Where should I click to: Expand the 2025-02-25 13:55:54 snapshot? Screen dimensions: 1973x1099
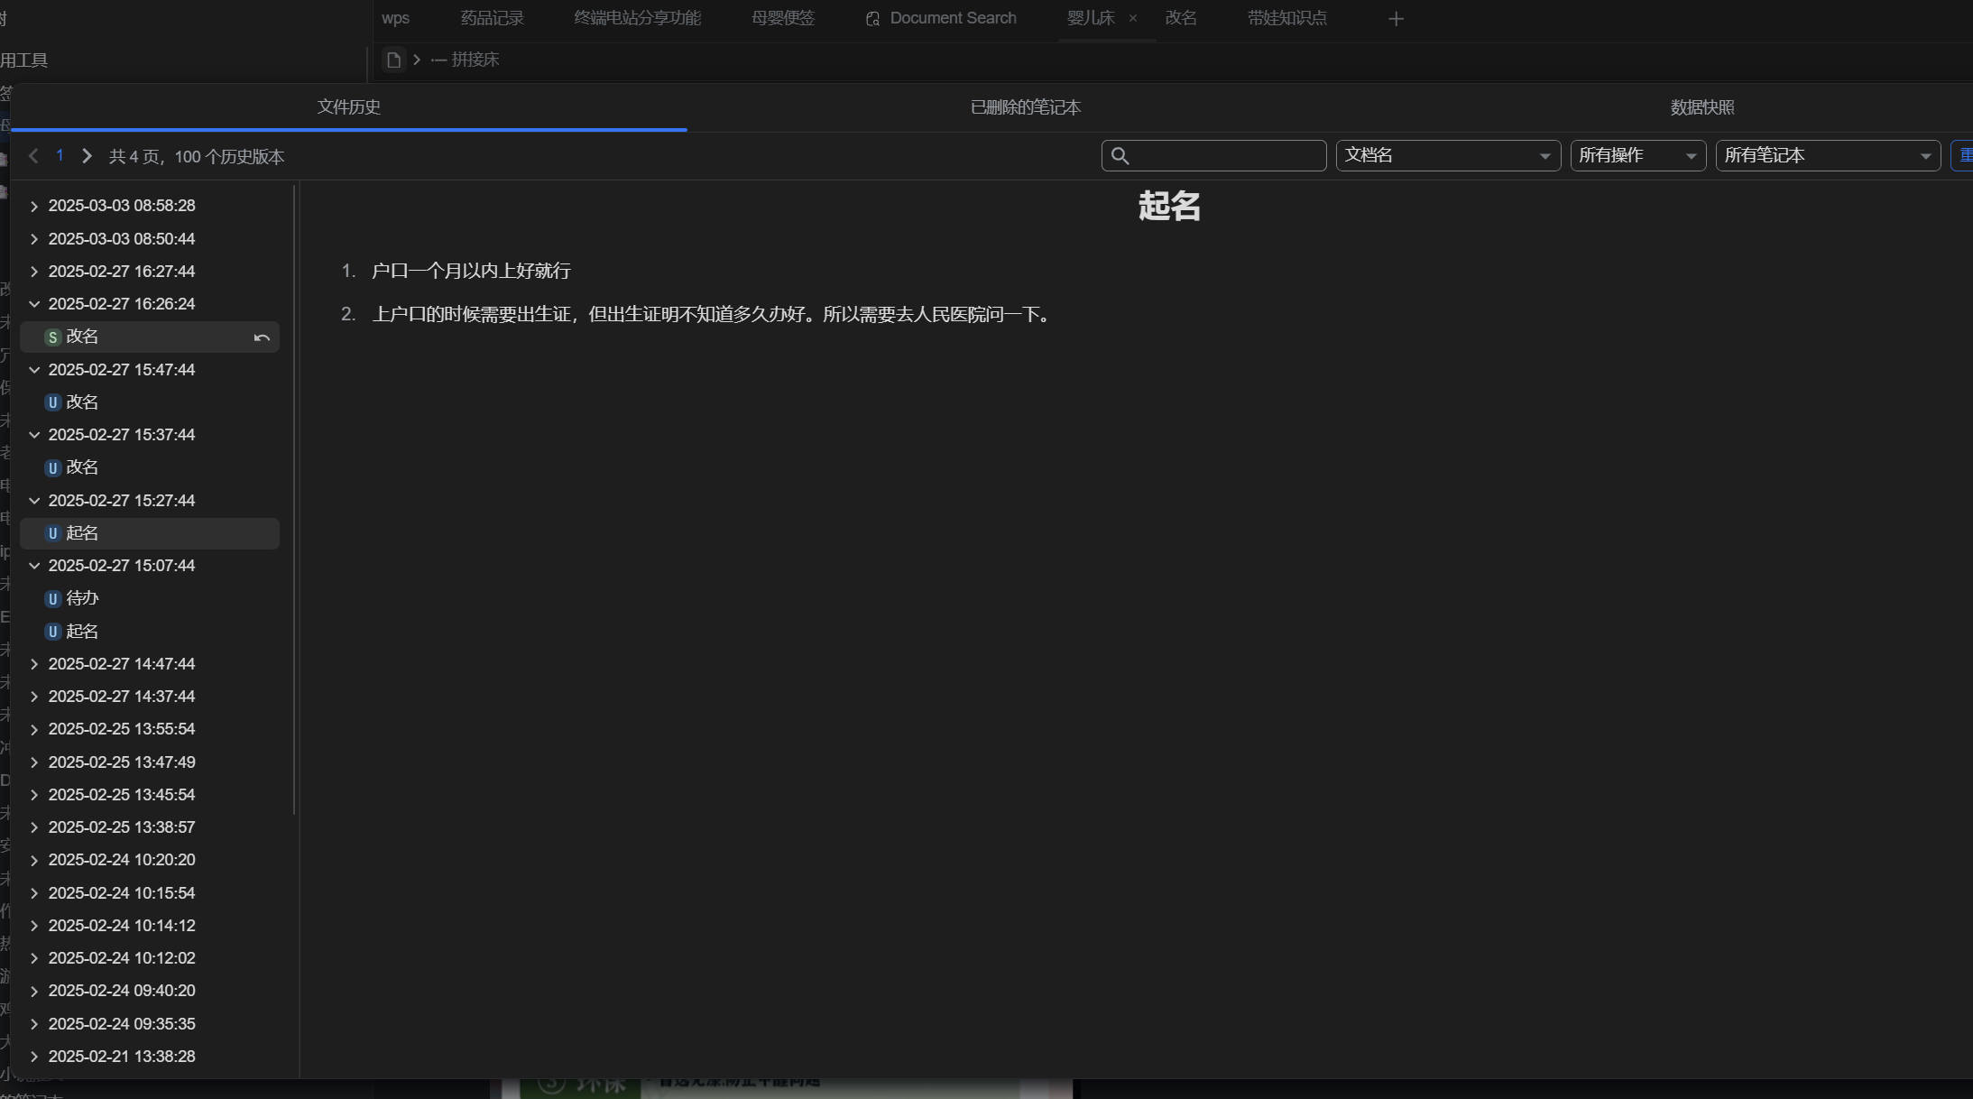click(x=34, y=729)
